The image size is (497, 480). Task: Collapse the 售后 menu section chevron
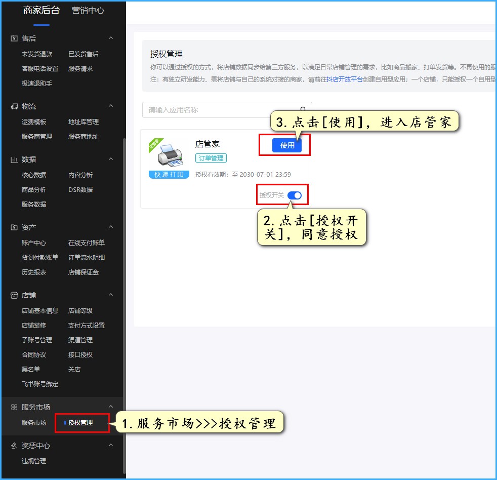[x=111, y=38]
